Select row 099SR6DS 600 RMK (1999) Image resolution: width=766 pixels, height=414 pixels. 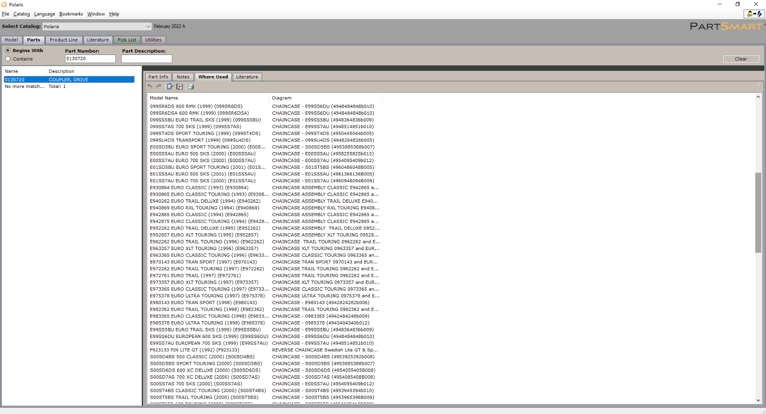tap(196, 107)
